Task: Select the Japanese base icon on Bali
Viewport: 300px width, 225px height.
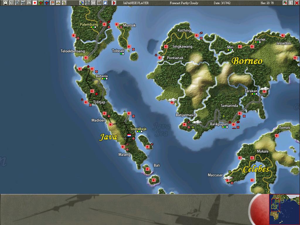Action: [148, 169]
